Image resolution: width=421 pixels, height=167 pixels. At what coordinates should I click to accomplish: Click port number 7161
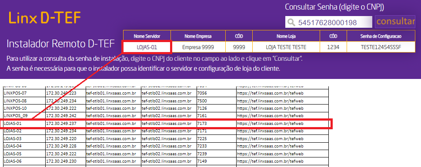(x=202, y=116)
